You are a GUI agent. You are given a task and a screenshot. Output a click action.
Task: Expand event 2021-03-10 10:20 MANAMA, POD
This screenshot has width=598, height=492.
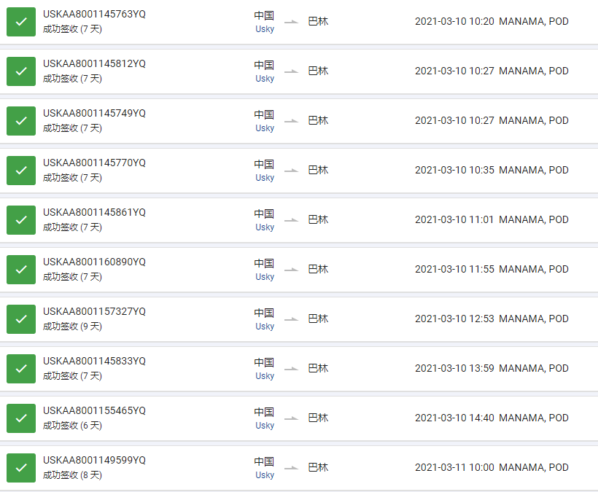(x=492, y=21)
